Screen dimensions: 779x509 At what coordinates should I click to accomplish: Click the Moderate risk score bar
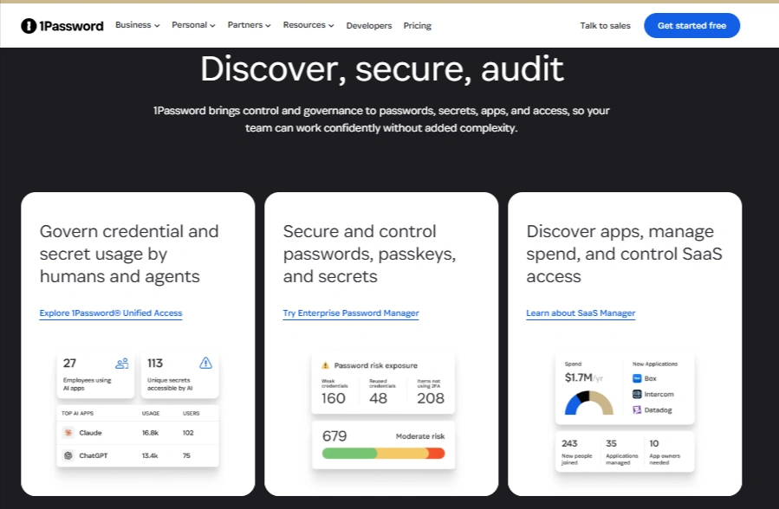click(384, 453)
